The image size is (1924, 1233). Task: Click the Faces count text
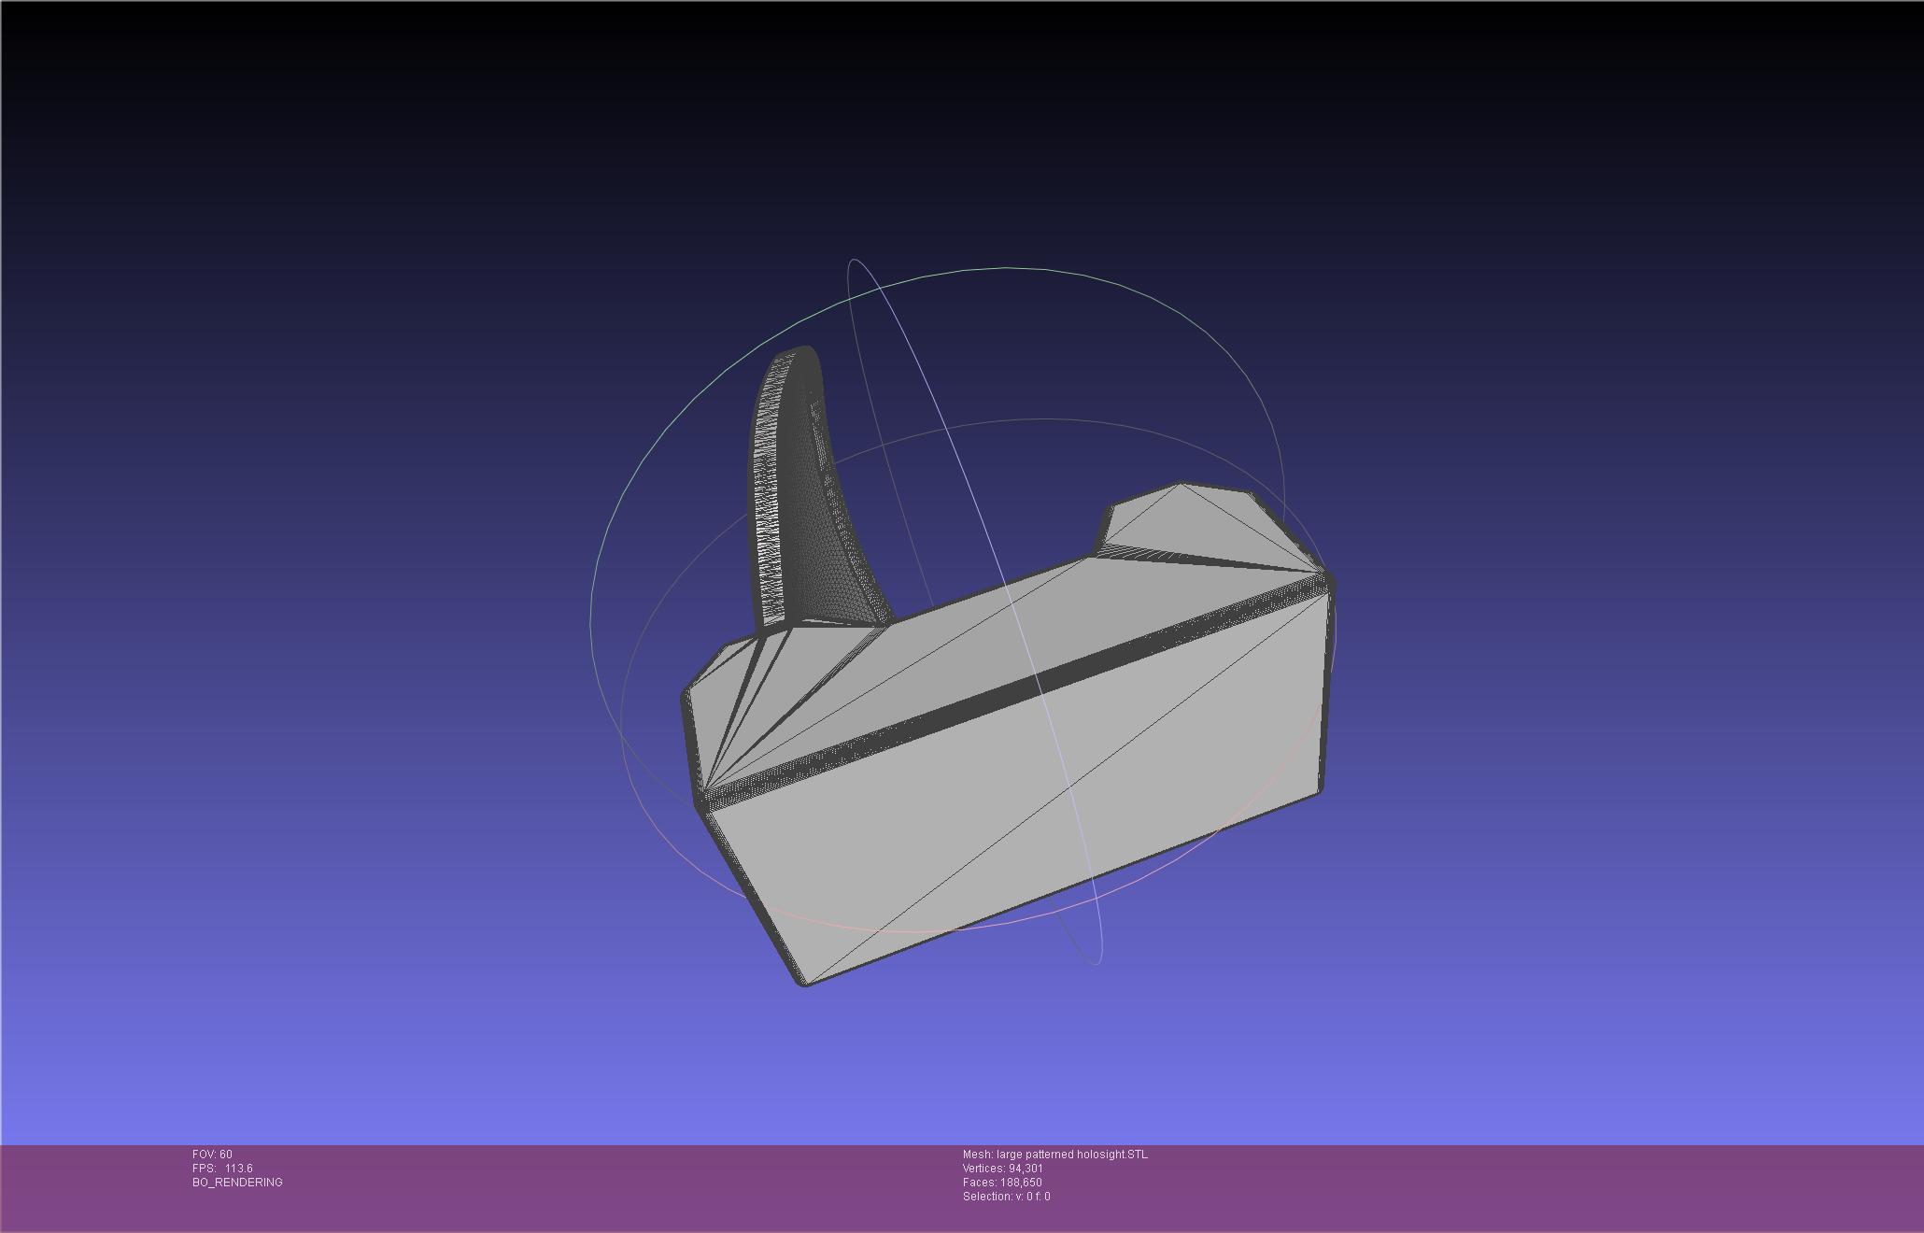[x=1001, y=1183]
